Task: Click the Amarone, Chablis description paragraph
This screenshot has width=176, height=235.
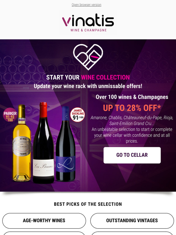Action: click(x=132, y=129)
